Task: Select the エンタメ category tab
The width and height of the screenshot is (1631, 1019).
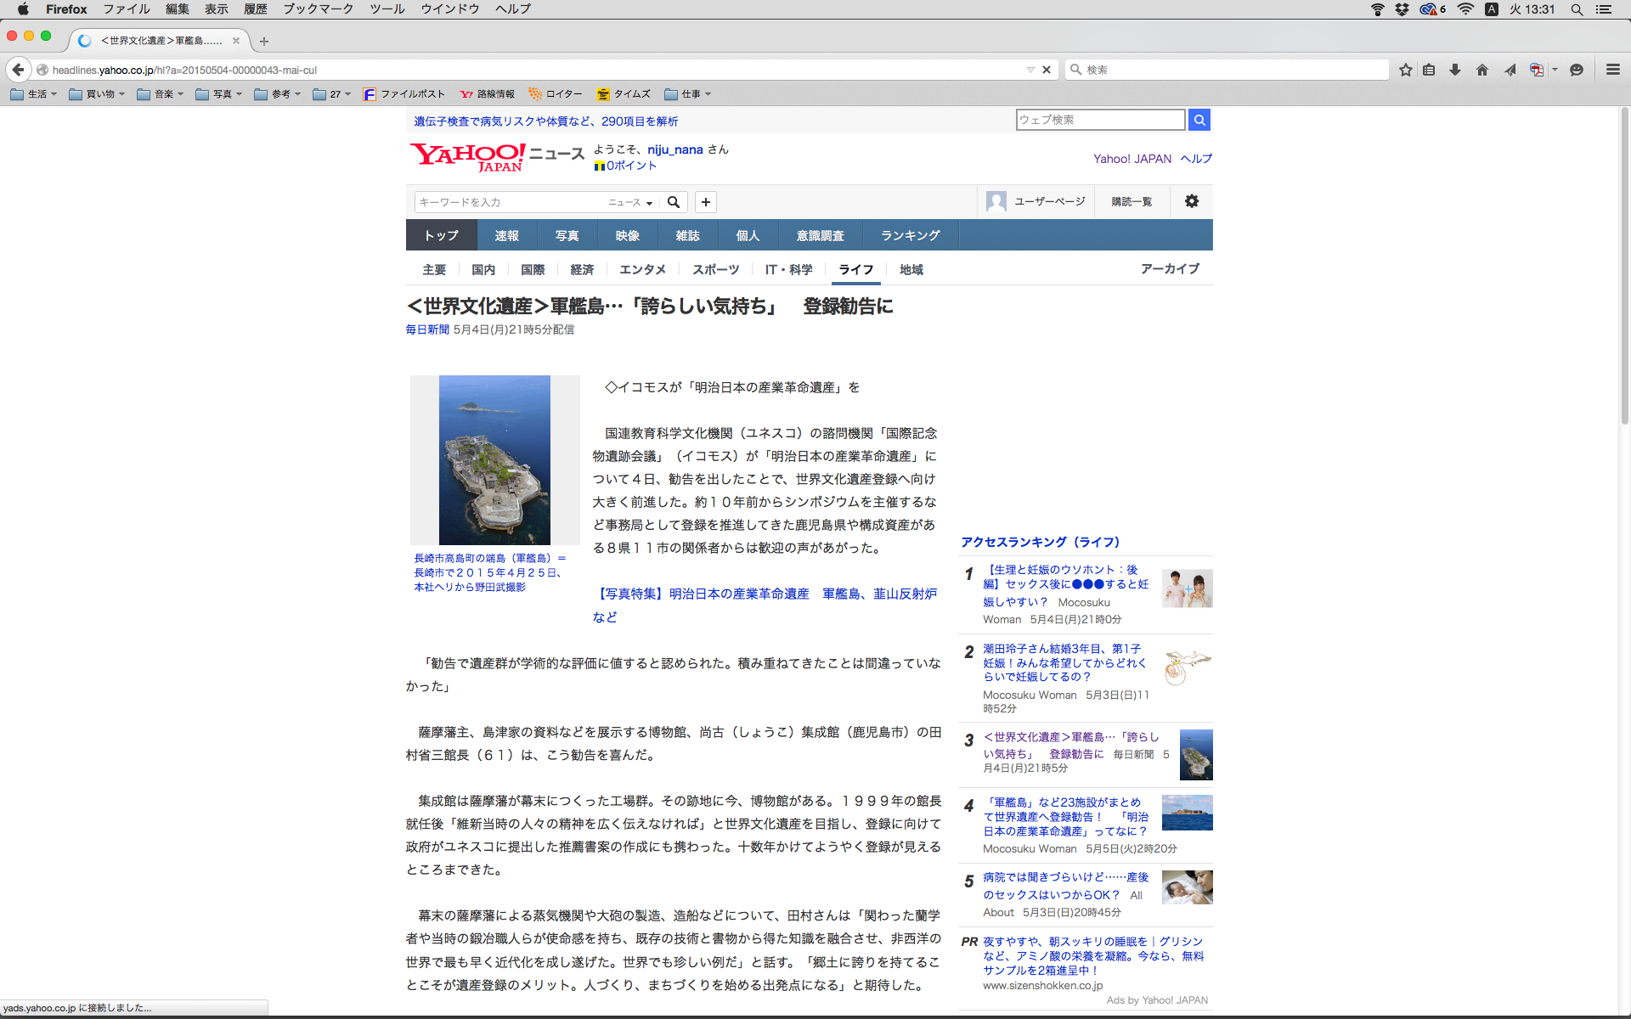Action: 642,269
